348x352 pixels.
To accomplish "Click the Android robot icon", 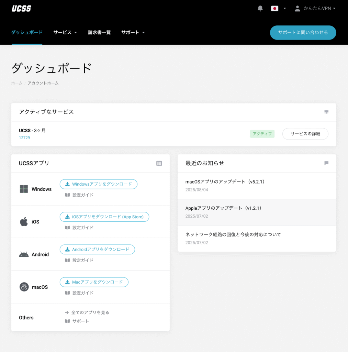I will coord(24,254).
